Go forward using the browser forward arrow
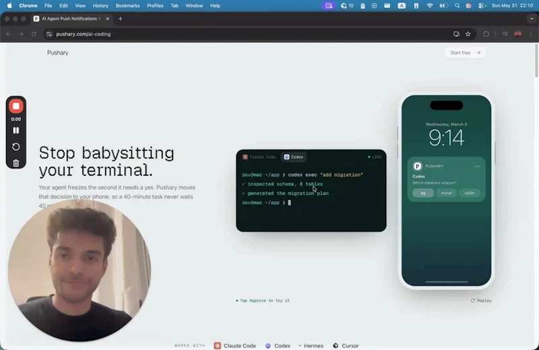This screenshot has height=350, width=539. tap(21, 34)
